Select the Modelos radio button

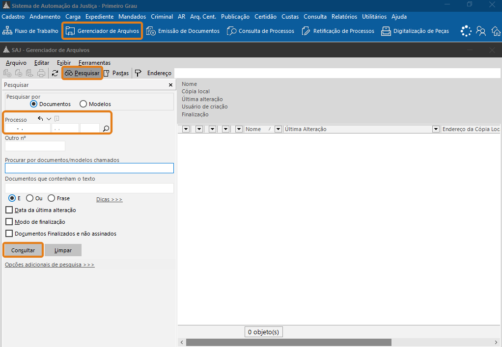coord(83,104)
